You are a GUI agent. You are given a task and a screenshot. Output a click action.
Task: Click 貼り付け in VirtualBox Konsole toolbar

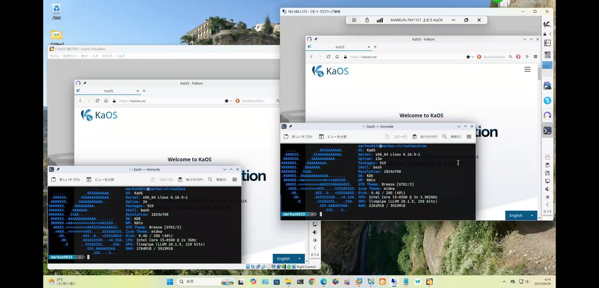[x=190, y=179]
